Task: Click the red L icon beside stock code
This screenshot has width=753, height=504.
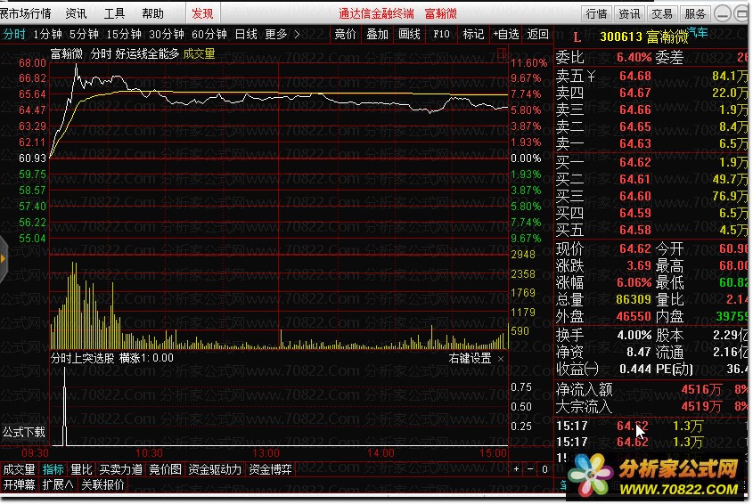Action: pyautogui.click(x=577, y=37)
